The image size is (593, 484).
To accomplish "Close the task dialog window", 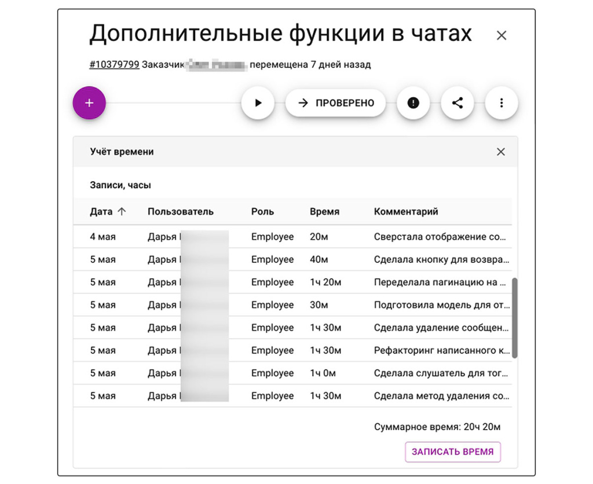I will [502, 35].
